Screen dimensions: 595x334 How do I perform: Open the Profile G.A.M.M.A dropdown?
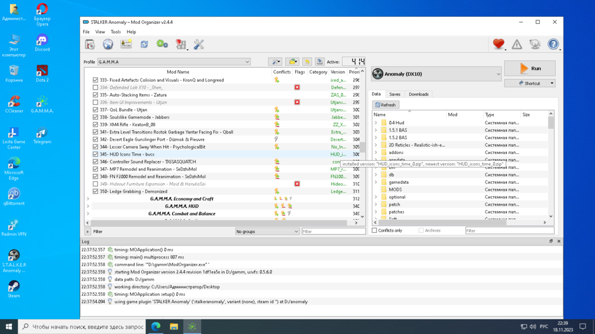pyautogui.click(x=174, y=62)
